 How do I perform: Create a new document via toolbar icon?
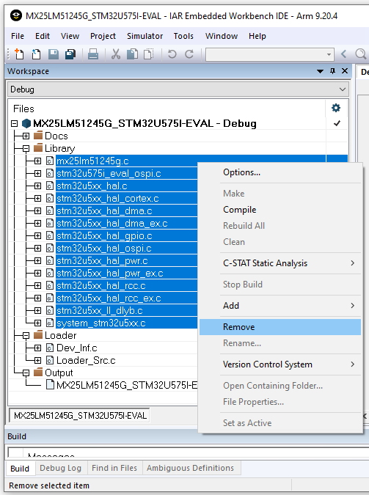coord(19,54)
